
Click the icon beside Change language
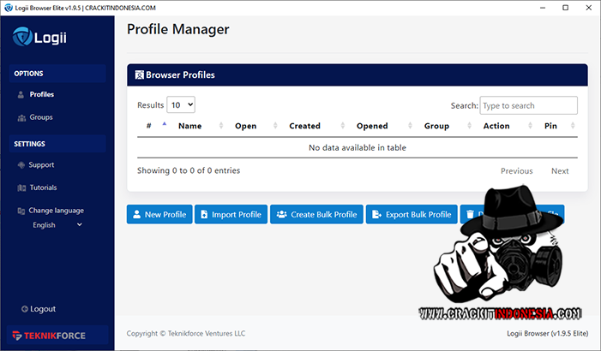(x=21, y=211)
